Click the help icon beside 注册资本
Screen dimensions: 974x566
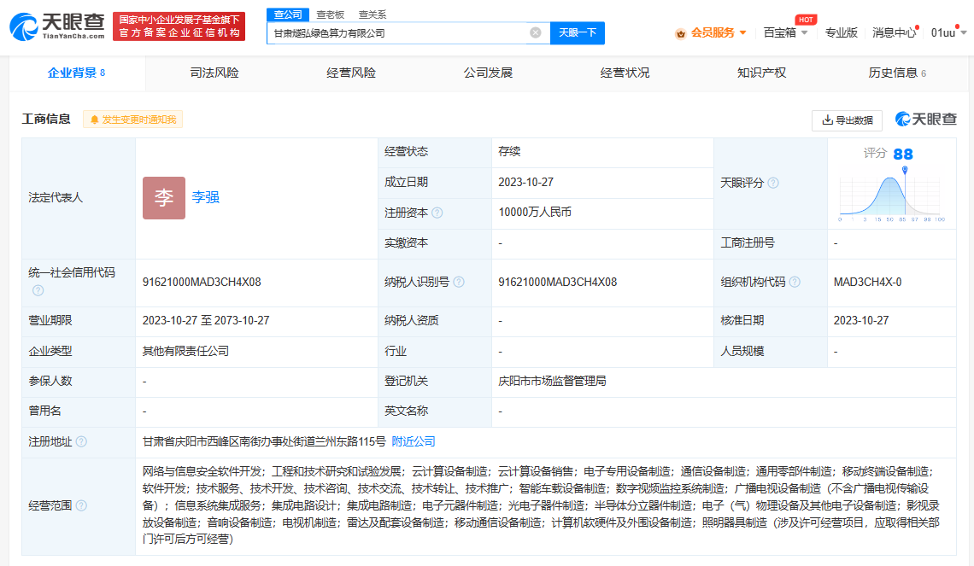coord(437,213)
